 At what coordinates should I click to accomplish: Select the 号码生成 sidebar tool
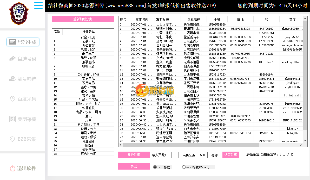pyautogui.click(x=23, y=42)
